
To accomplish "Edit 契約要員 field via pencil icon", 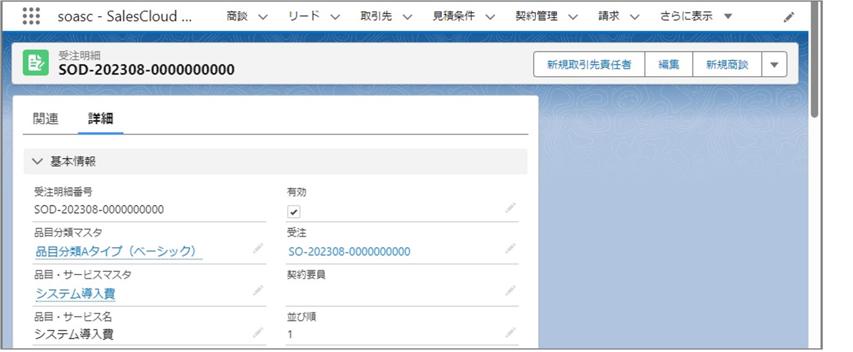I will (510, 290).
